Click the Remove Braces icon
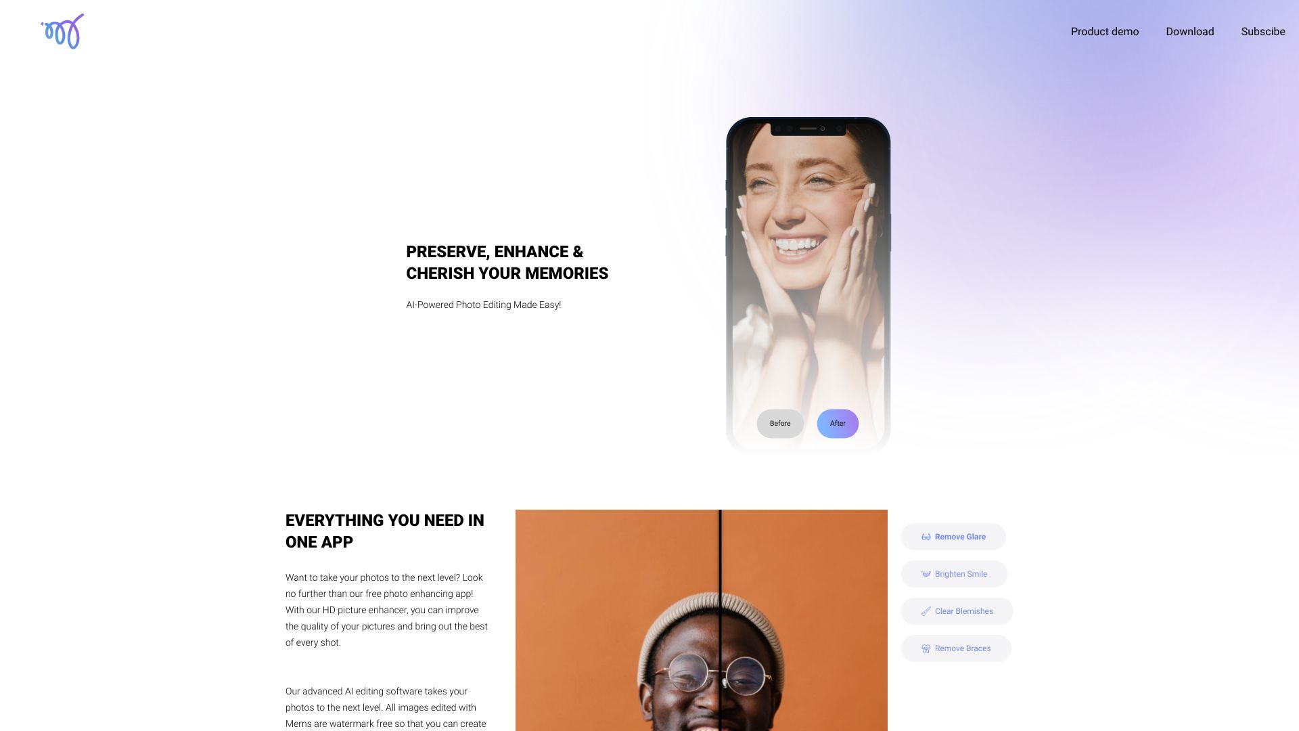 pyautogui.click(x=926, y=648)
